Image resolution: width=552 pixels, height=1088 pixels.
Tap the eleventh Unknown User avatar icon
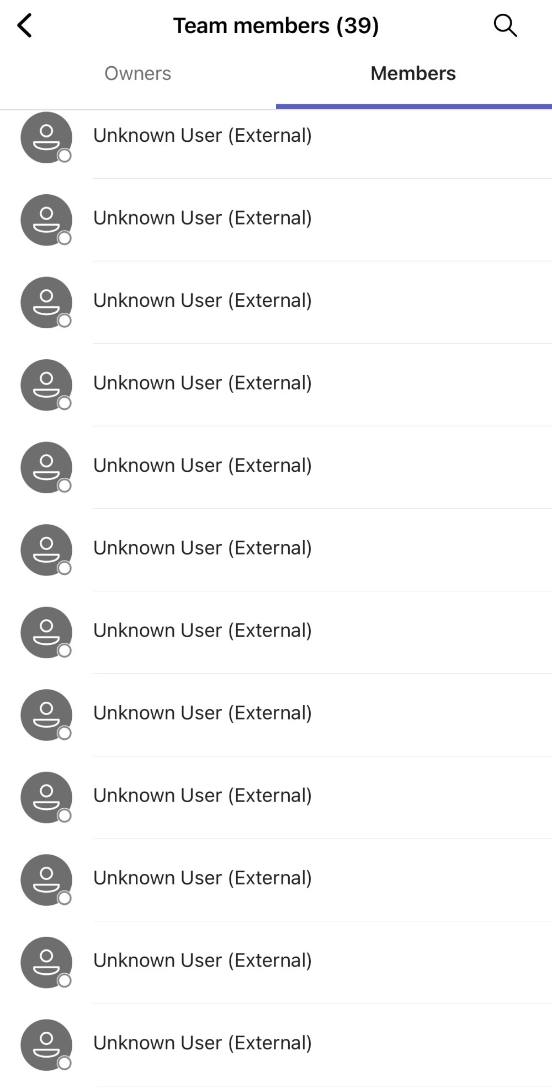tap(46, 962)
